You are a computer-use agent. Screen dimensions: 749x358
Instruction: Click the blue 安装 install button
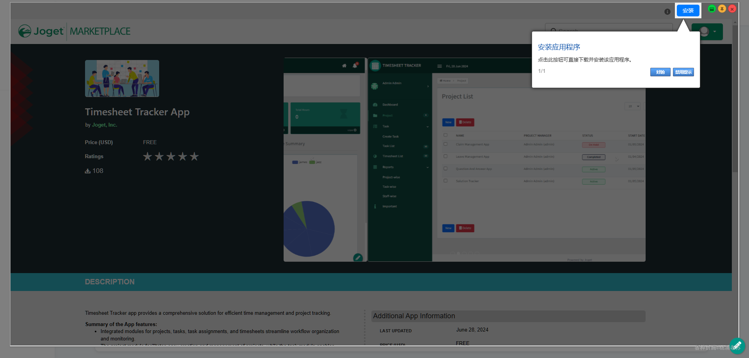[x=688, y=11]
